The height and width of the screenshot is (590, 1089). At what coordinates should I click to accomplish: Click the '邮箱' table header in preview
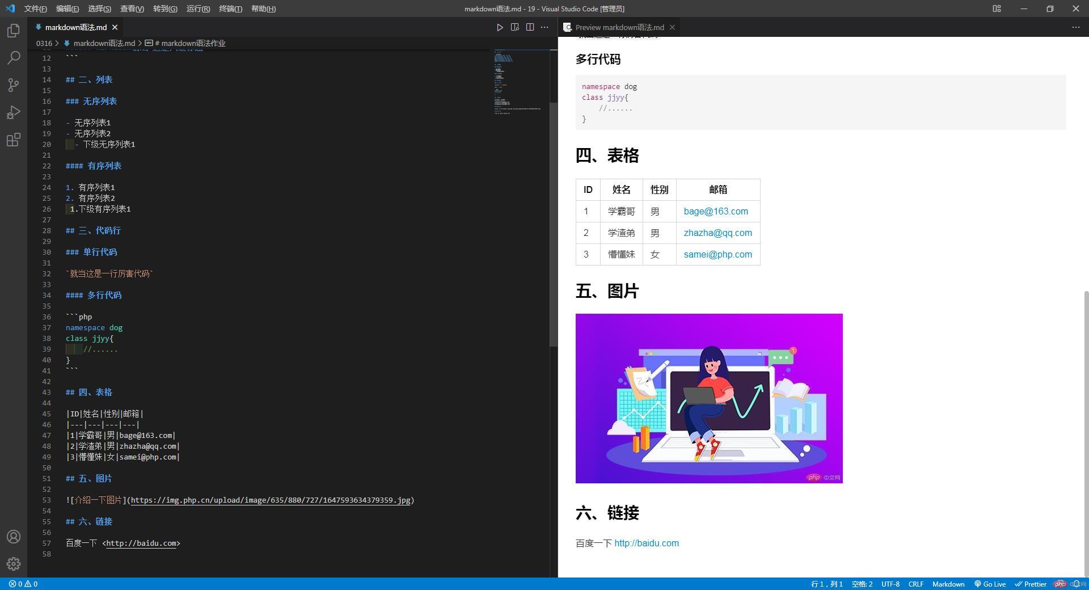(x=718, y=189)
